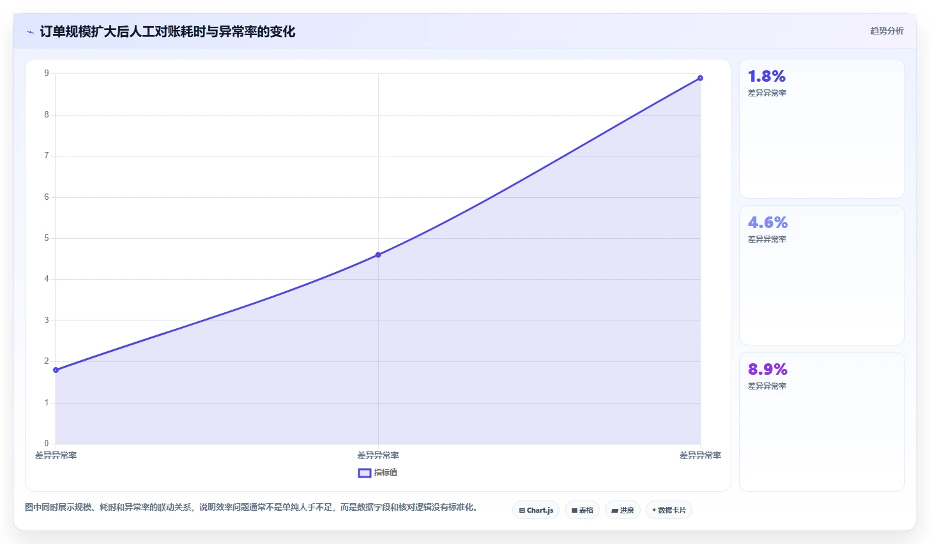Click the 差异异常率 caption under 8.9%

[x=767, y=386]
